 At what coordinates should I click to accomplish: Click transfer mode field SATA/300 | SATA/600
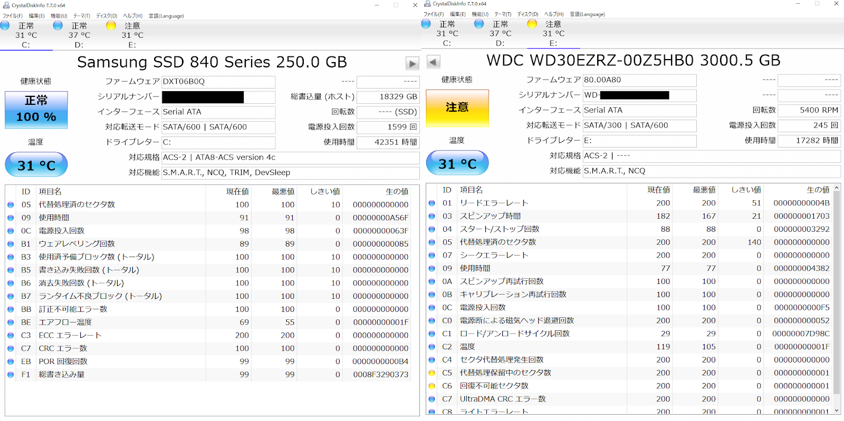[x=639, y=125]
